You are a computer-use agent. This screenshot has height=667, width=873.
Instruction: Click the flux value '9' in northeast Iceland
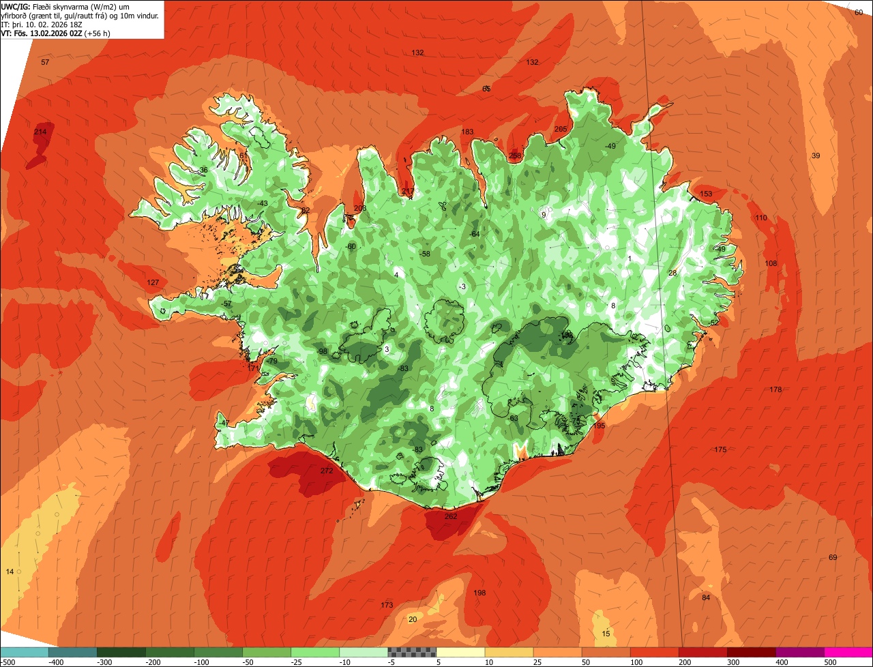coord(544,215)
